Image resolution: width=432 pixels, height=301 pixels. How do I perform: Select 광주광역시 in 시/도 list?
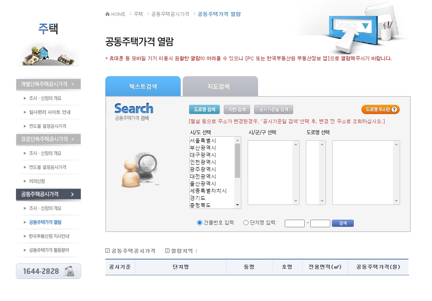tap(211, 169)
